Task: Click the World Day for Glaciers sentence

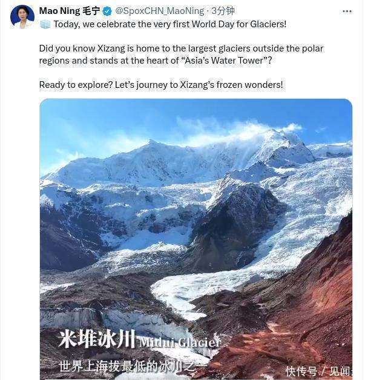Action: tap(170, 24)
